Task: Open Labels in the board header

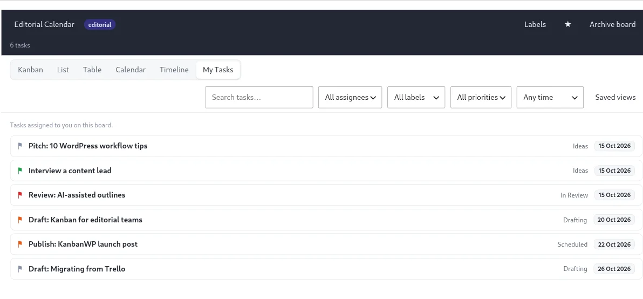Action: click(535, 25)
